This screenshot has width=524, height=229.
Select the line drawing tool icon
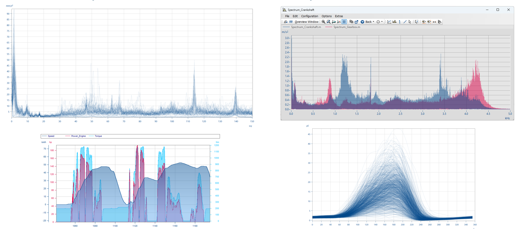point(405,22)
